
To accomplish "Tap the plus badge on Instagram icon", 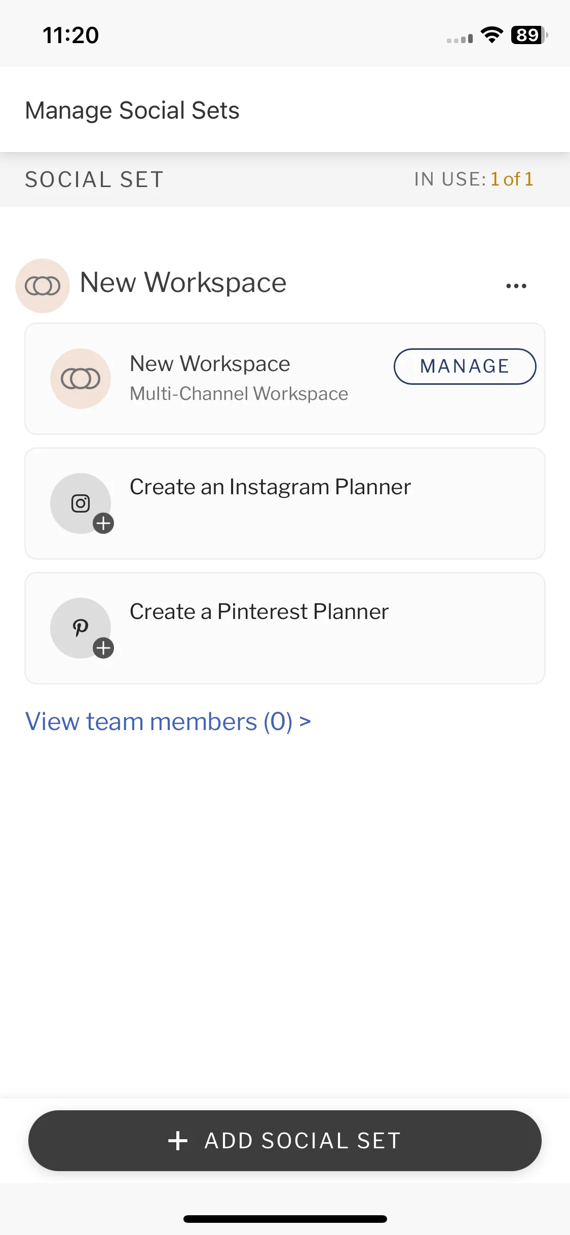I will 103,523.
